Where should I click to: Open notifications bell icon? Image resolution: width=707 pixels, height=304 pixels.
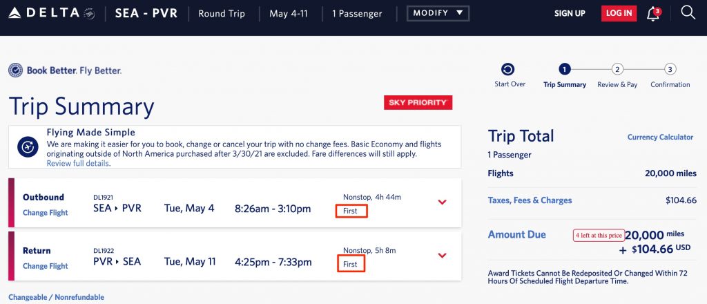[652, 14]
